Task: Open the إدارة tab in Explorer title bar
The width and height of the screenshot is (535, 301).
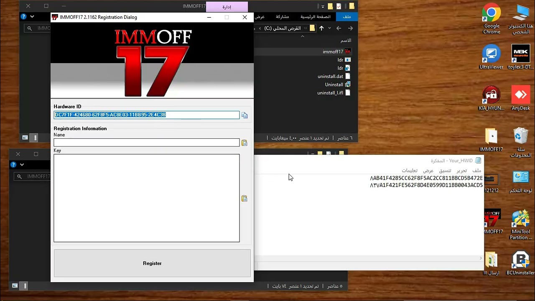Action: coord(227,7)
